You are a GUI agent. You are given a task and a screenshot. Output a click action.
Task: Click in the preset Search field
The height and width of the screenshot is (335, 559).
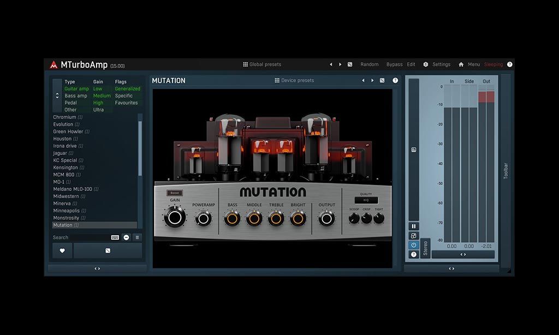click(x=81, y=237)
